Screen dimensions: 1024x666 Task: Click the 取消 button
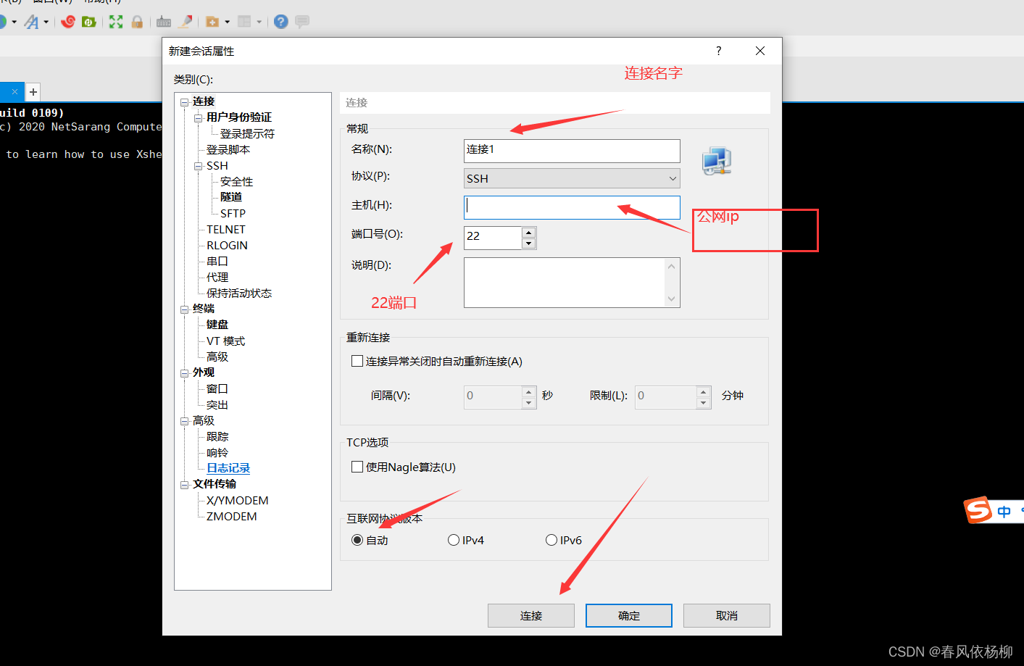click(x=727, y=615)
